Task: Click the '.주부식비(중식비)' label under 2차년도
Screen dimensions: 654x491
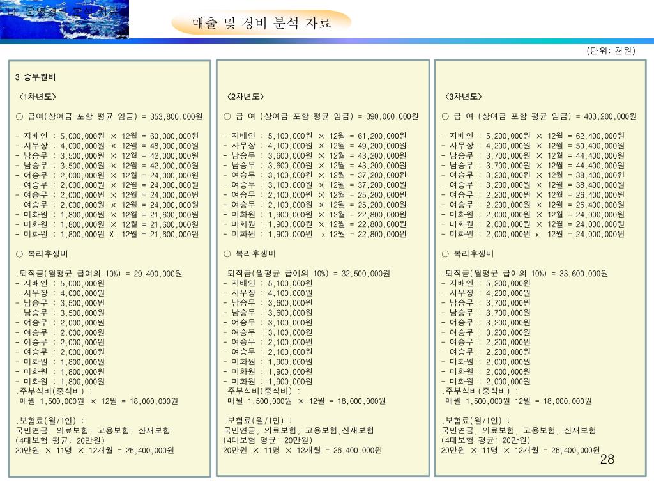Action: pyautogui.click(x=261, y=391)
